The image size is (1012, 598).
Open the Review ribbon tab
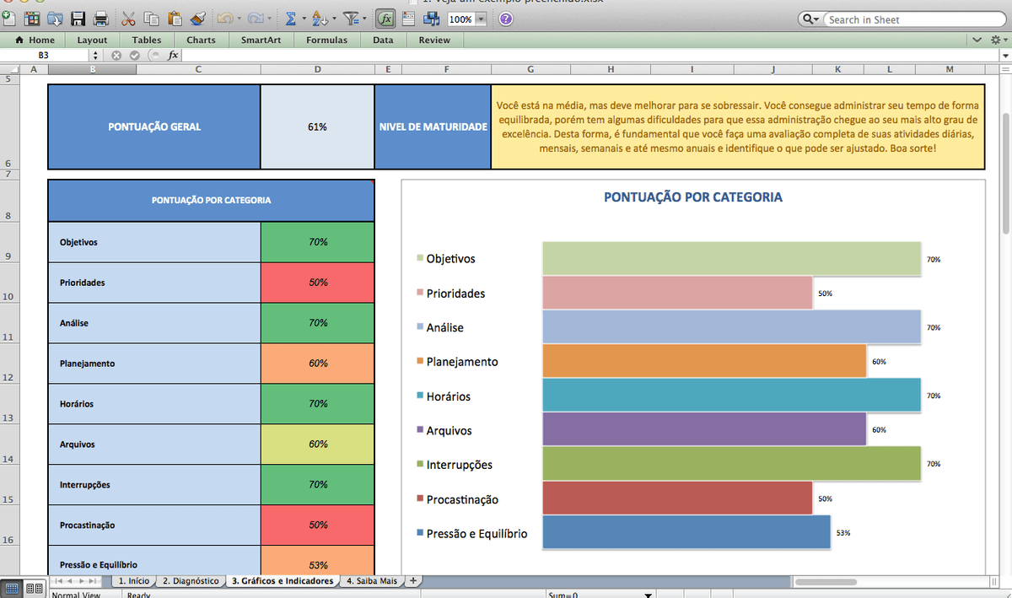pos(434,40)
